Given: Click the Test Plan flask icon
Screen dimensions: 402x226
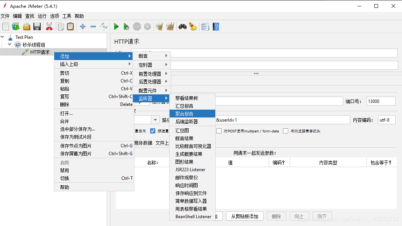Looking at the screenshot, I should tap(10, 37).
